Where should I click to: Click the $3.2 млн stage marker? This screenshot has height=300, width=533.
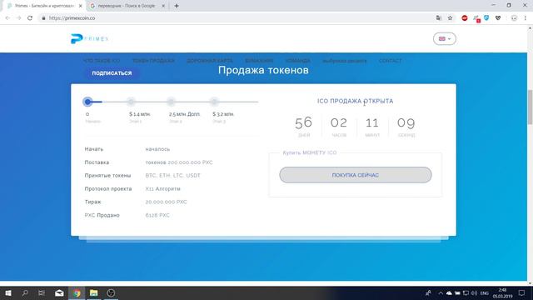(214, 102)
